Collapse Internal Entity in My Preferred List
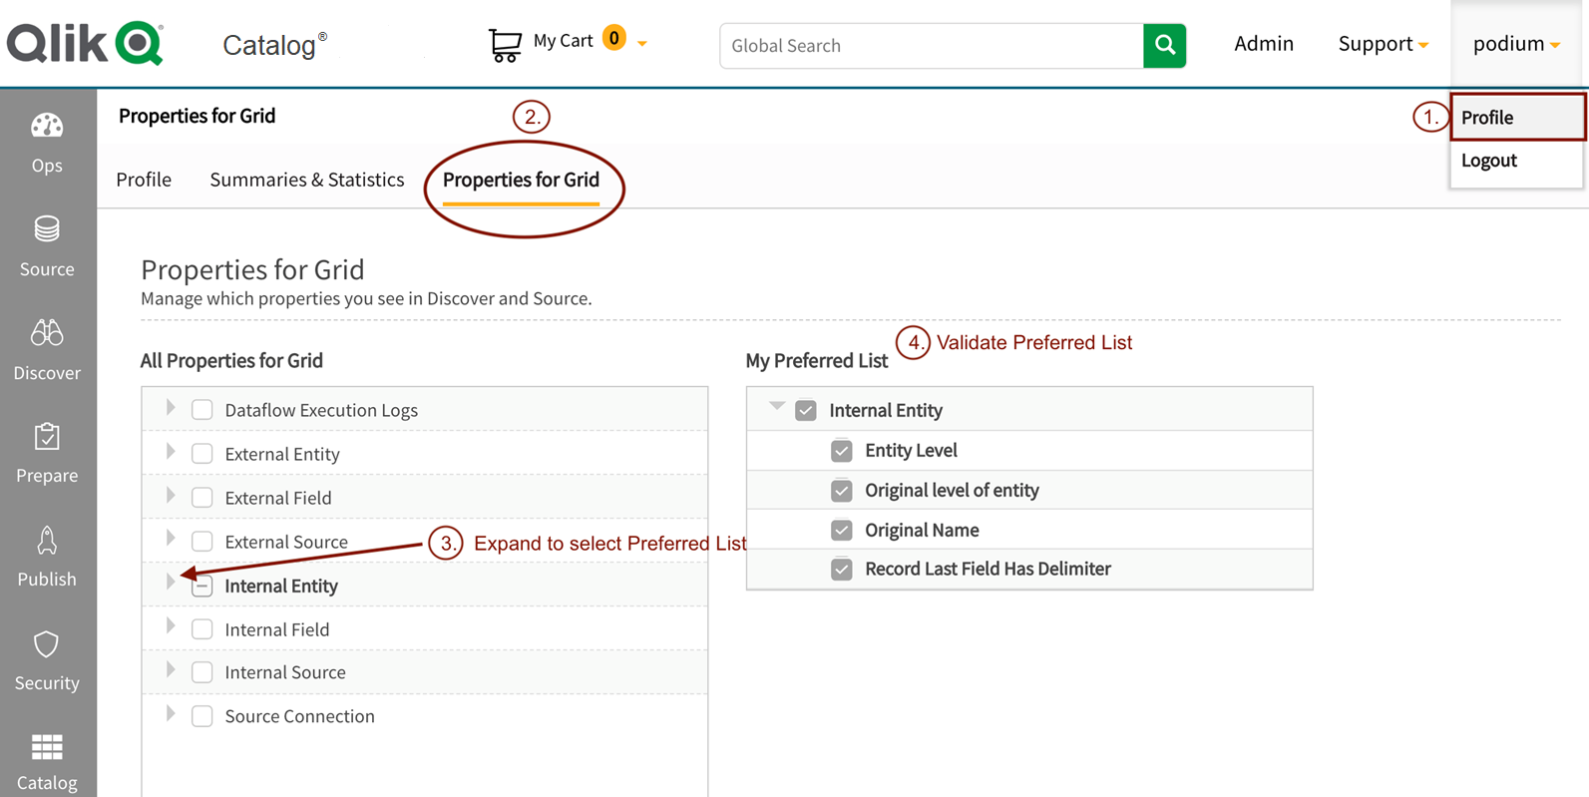1589x797 pixels. click(x=777, y=407)
